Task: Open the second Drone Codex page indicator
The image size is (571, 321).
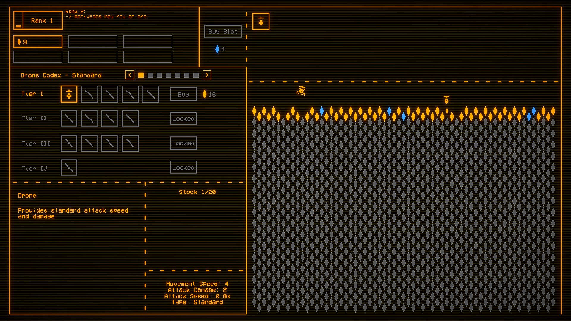Action: pos(150,75)
